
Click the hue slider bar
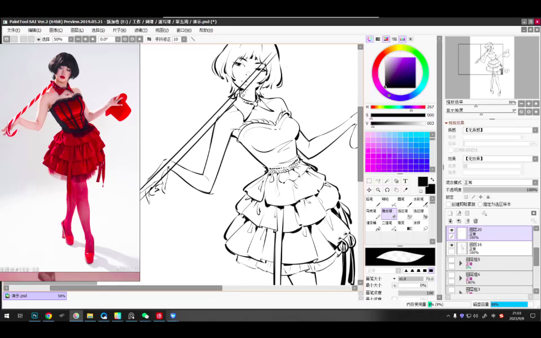tap(397, 107)
